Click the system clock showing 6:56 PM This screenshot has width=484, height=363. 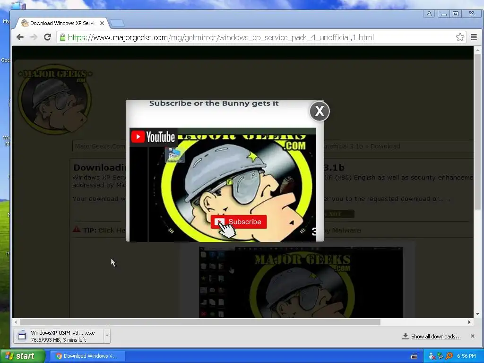click(467, 356)
